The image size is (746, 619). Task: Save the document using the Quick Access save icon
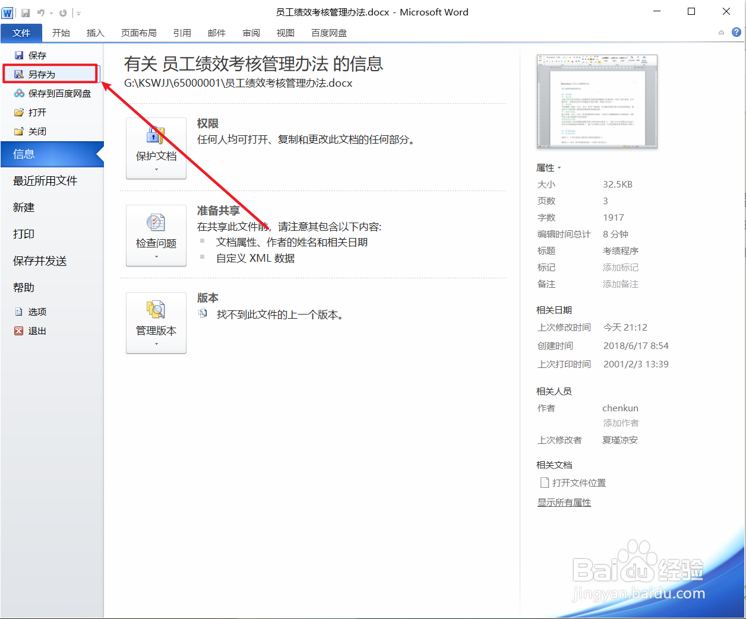[x=26, y=12]
